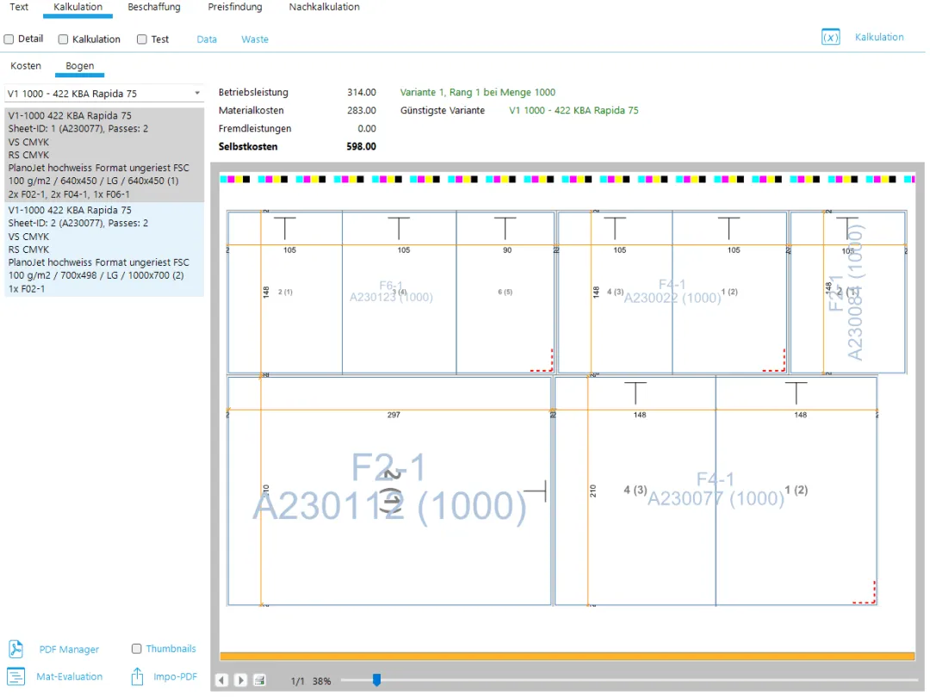Click the Waste link

255,40
